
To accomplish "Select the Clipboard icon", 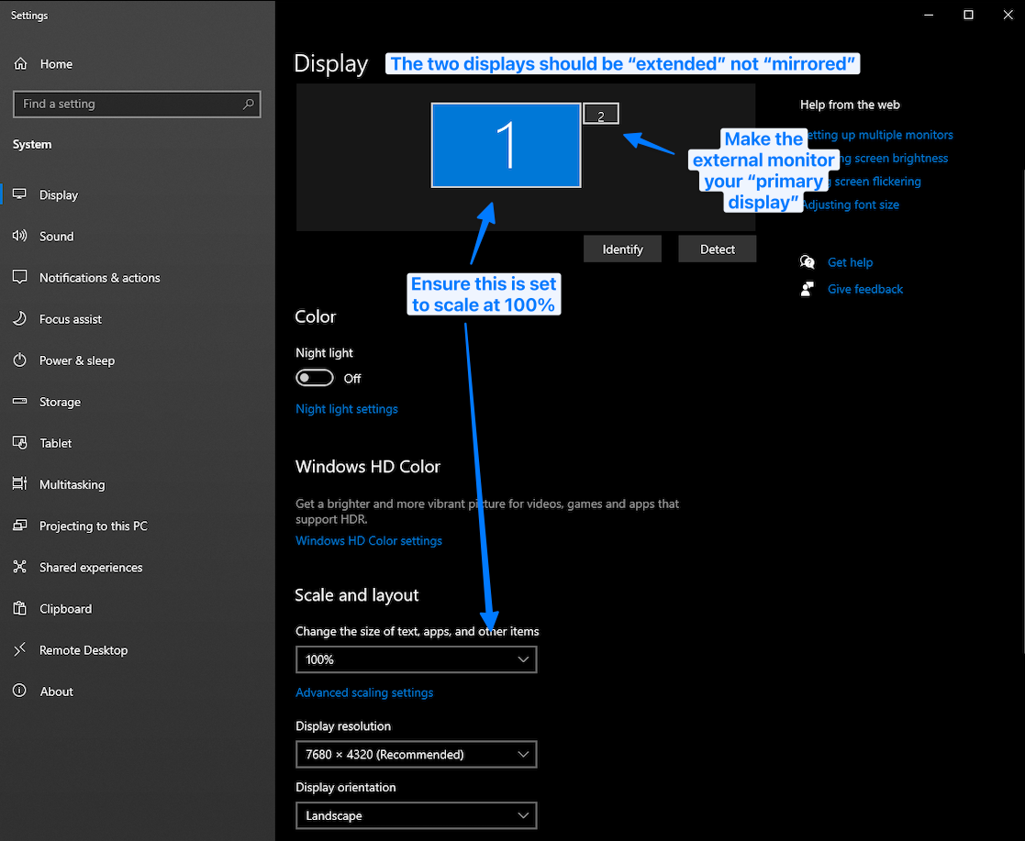I will [x=20, y=609].
